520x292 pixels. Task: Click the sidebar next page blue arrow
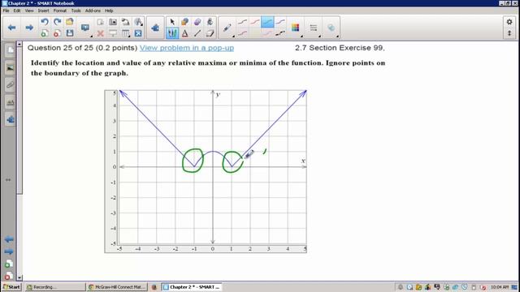(9, 251)
